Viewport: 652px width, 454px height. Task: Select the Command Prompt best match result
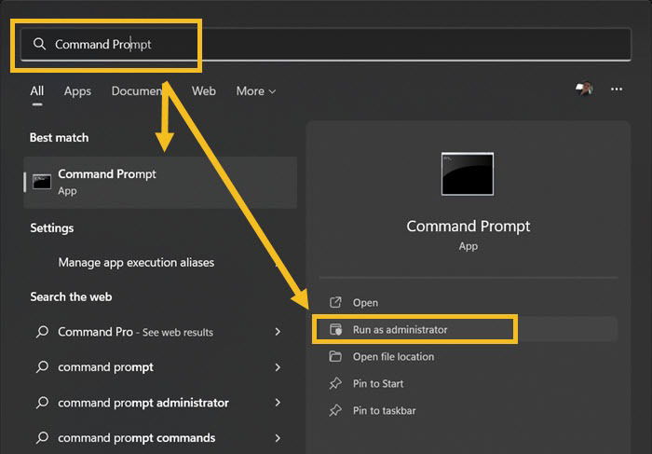160,183
